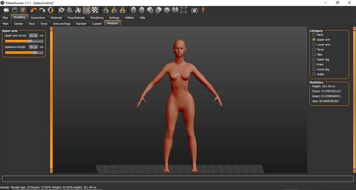Screen dimensions: 356x190
Task: Open Help via the question mark icon
Action: point(203,10)
